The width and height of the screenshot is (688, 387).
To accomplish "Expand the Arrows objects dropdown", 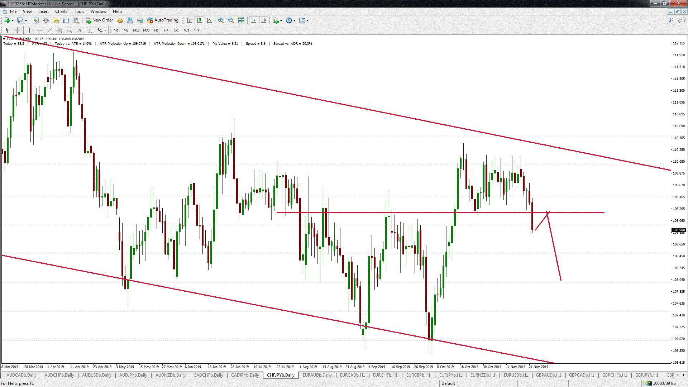I will [105, 30].
